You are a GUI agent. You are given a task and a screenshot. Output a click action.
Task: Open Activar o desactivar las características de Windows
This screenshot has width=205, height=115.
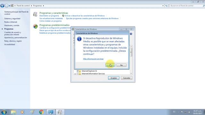85,16
